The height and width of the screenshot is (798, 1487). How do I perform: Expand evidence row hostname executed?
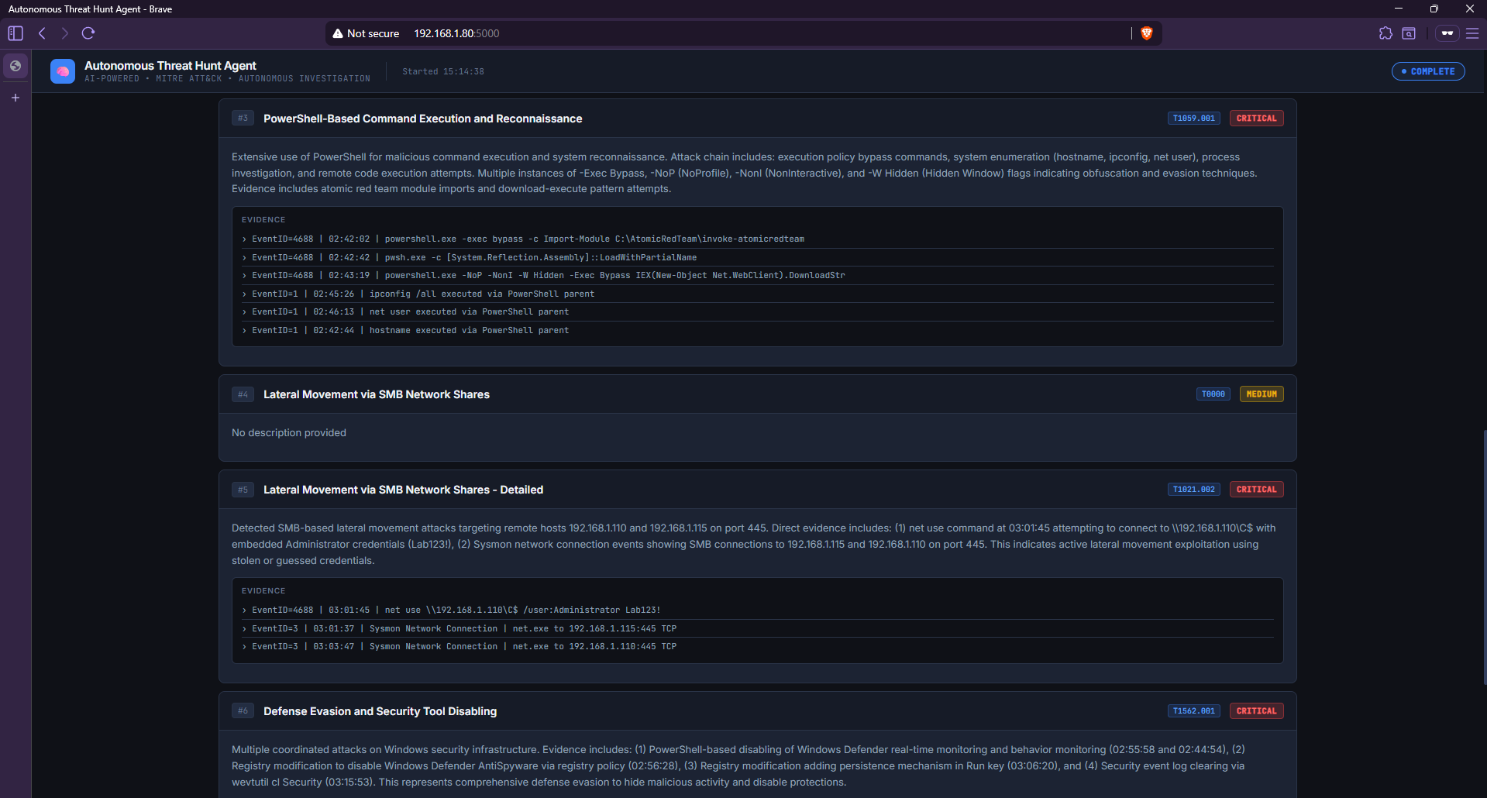click(x=757, y=330)
